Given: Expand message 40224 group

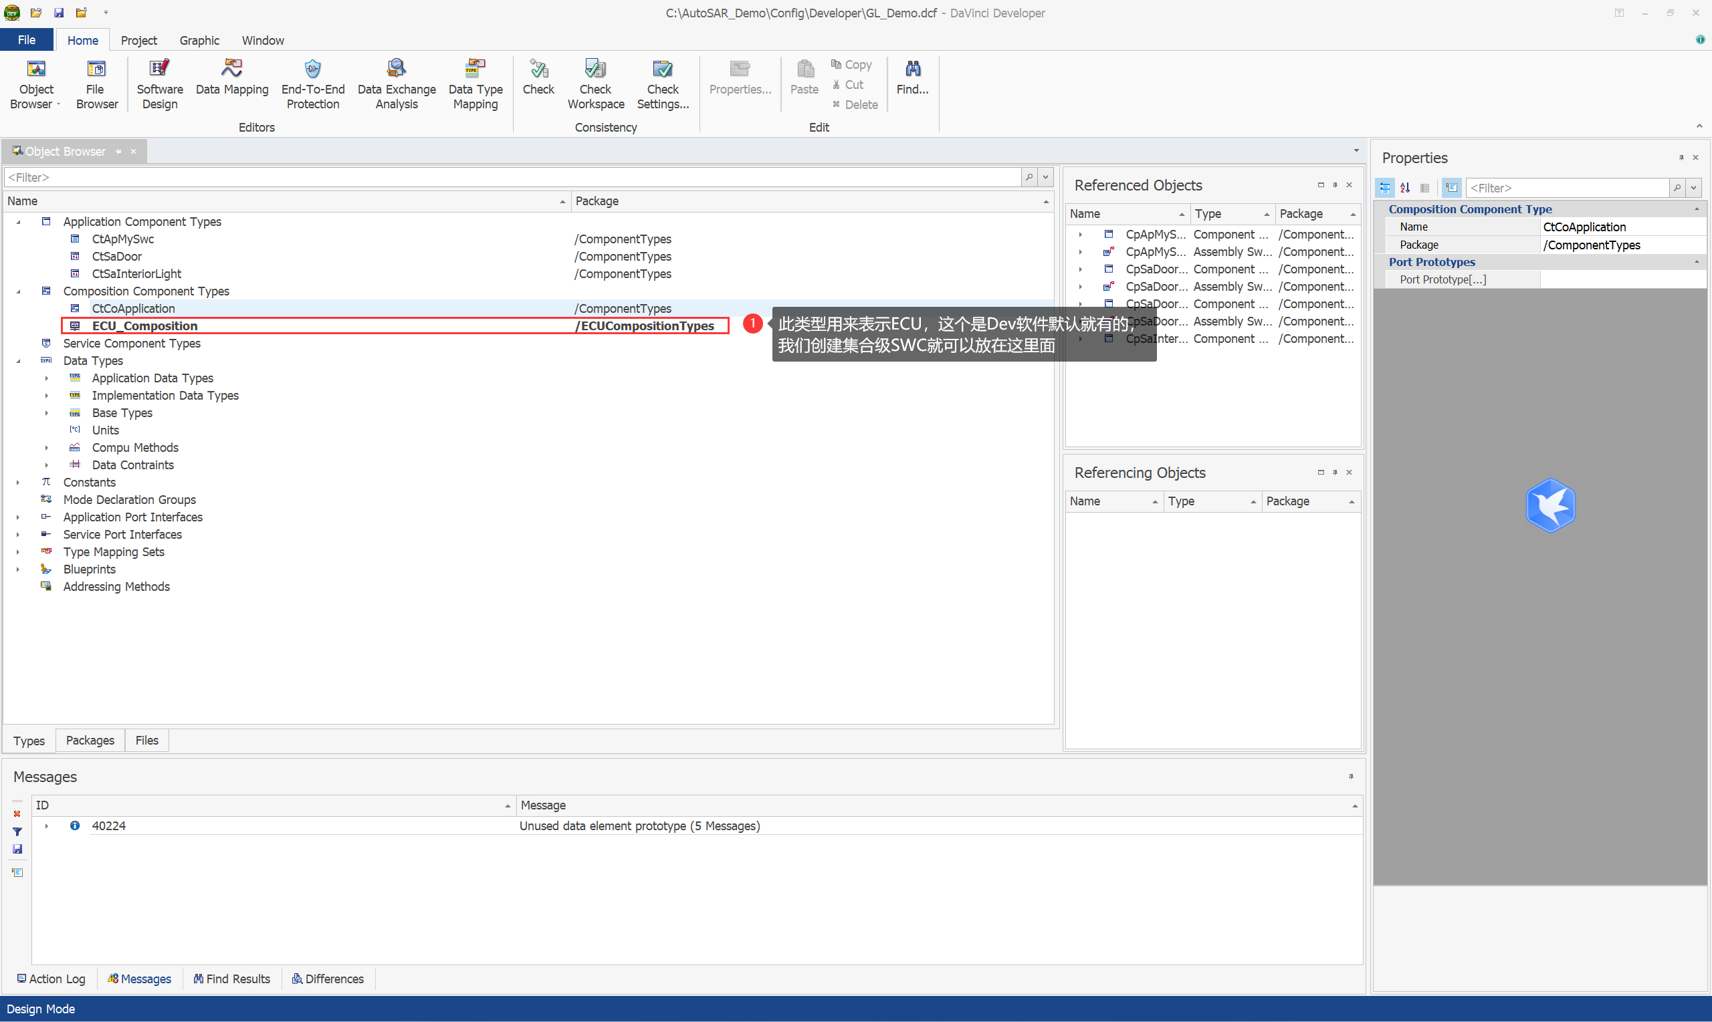Looking at the screenshot, I should [x=46, y=825].
